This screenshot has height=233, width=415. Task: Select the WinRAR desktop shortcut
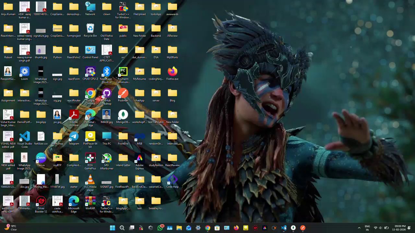click(x=90, y=203)
